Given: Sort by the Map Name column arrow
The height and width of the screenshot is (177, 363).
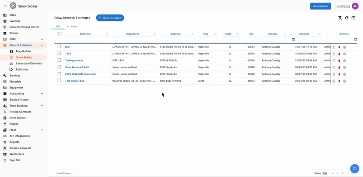Looking at the screenshot, I should coord(154,34).
